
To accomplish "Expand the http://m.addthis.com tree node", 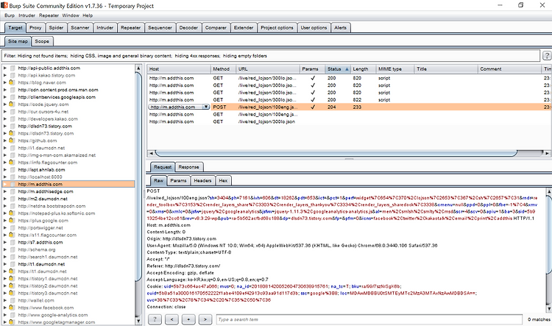I will coord(5,184).
